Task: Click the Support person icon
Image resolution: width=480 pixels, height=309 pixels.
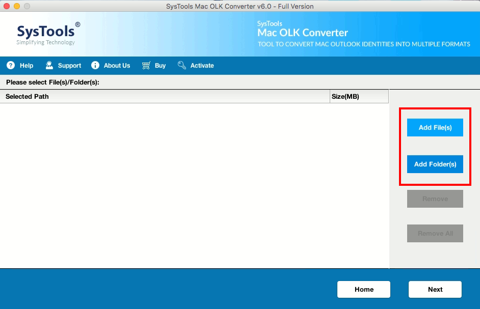Action: click(49, 65)
